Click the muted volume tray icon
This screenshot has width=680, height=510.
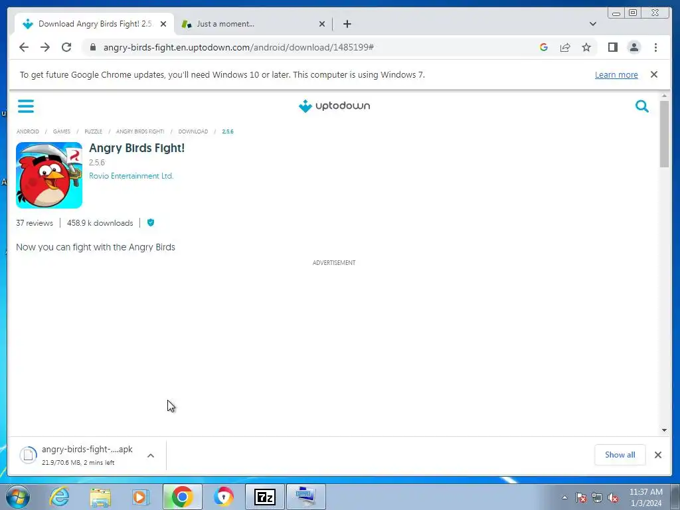coord(613,498)
